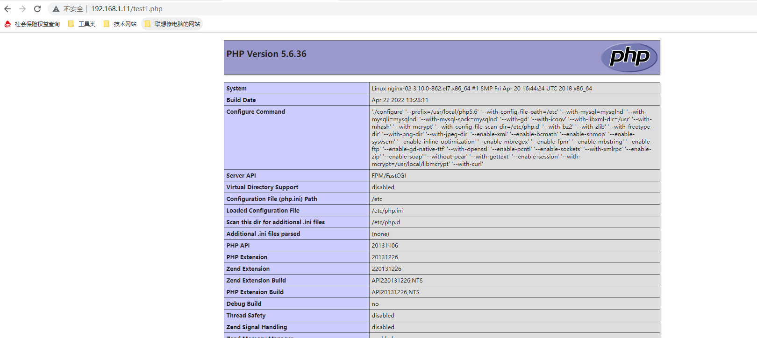The width and height of the screenshot is (757, 338).
Task: Click the Debug Build label
Action: click(244, 304)
